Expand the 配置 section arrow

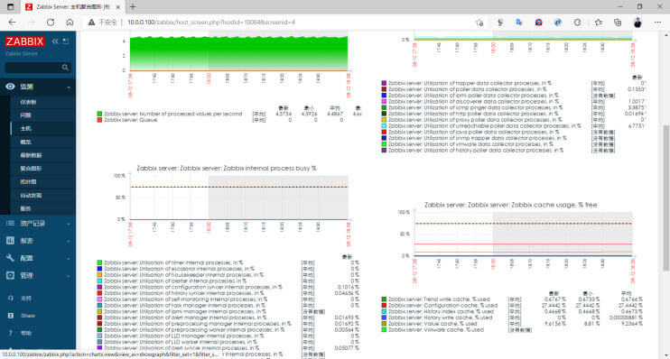pos(69,259)
